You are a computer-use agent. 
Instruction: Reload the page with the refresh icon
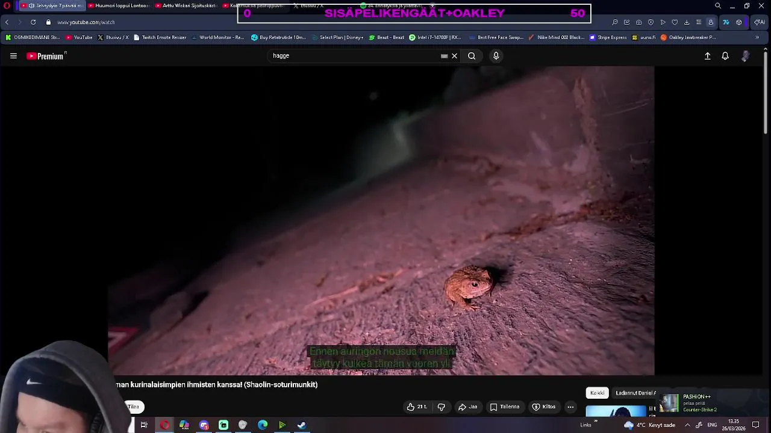point(33,22)
